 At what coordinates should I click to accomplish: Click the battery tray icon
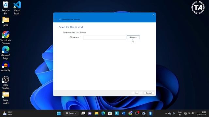(x=193, y=113)
